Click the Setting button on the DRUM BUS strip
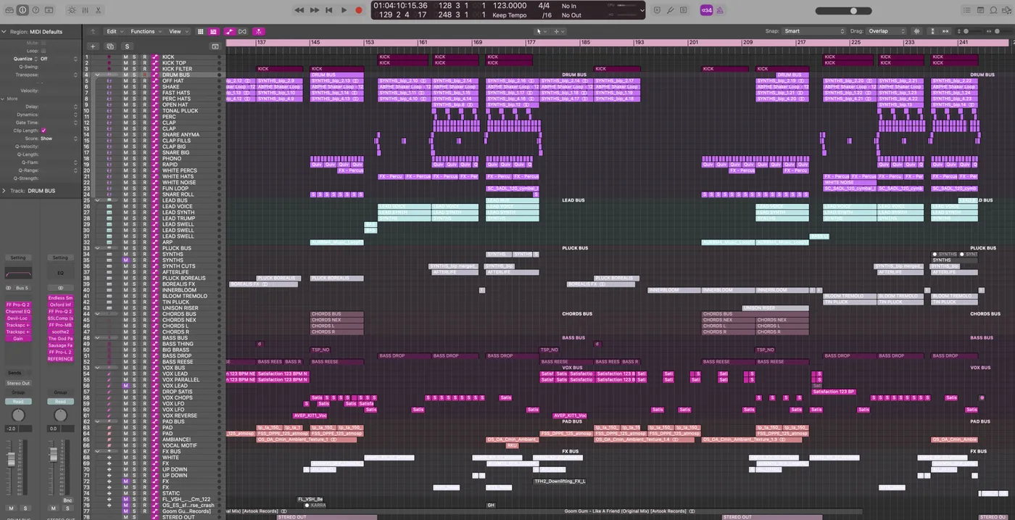The image size is (1015, 520). [x=18, y=257]
